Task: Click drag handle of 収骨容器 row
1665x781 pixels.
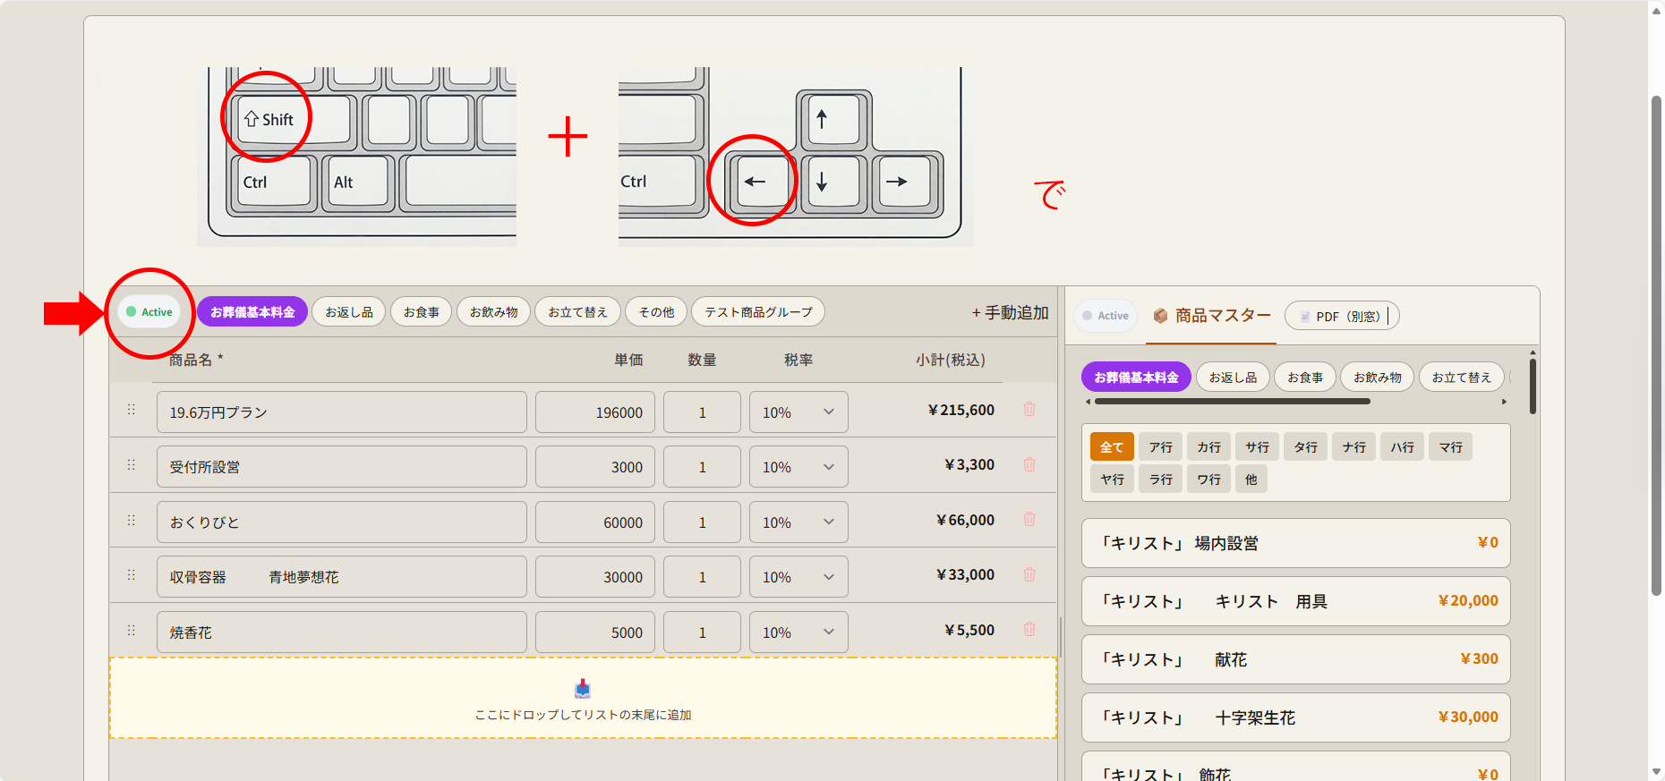Action: (x=132, y=574)
